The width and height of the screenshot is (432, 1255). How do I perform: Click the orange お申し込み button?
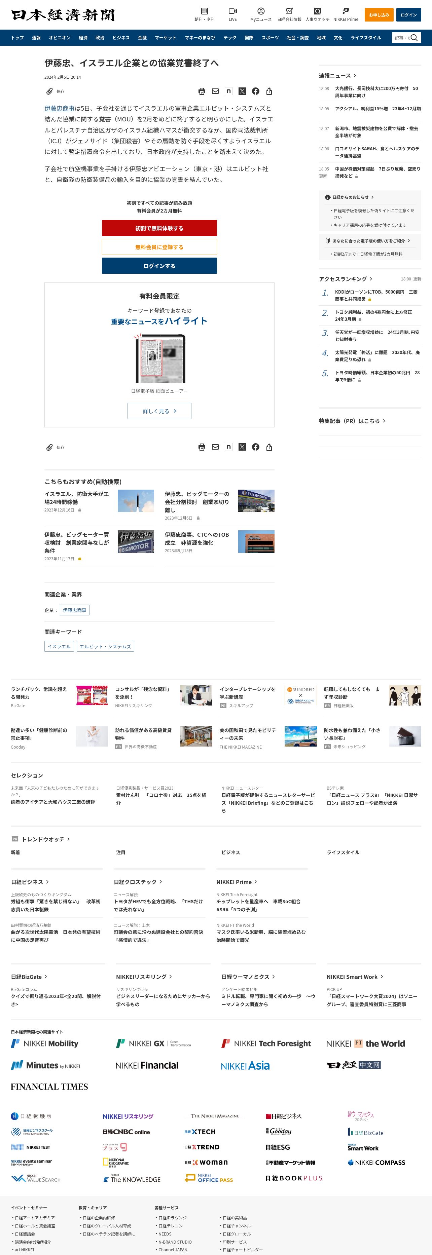[379, 14]
